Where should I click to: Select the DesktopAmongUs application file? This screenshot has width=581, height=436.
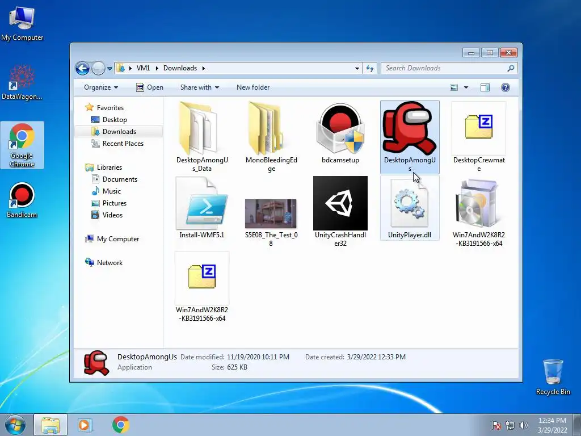coord(410,136)
